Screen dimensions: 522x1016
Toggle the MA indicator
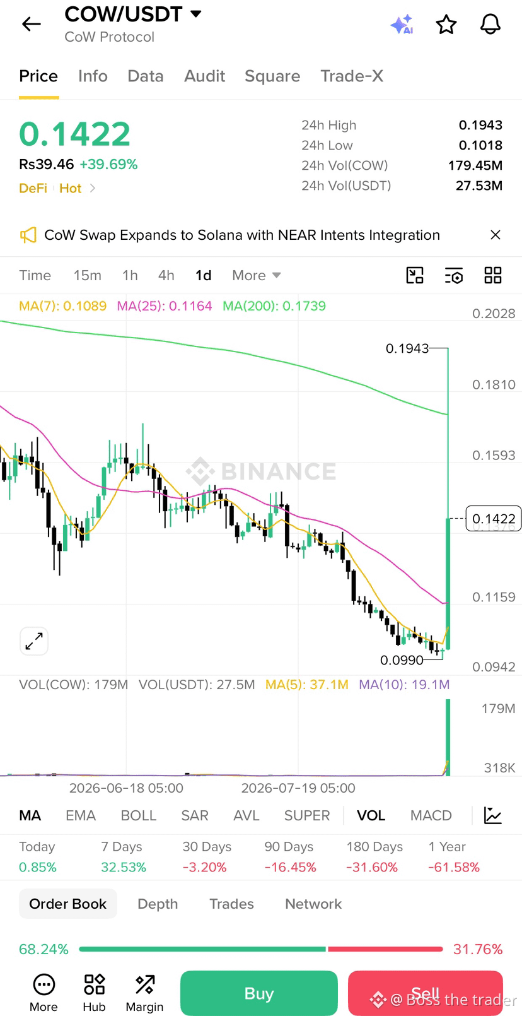[30, 815]
